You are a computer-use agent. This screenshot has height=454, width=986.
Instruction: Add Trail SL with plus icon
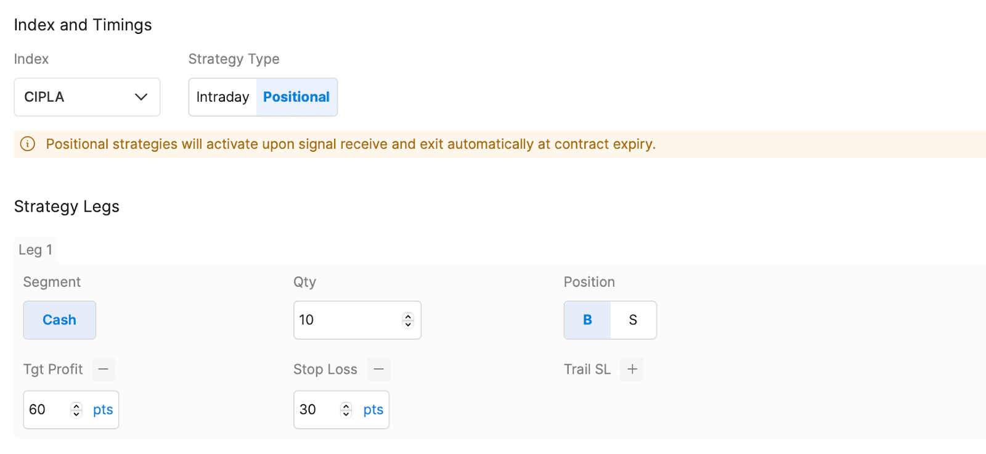pos(632,369)
